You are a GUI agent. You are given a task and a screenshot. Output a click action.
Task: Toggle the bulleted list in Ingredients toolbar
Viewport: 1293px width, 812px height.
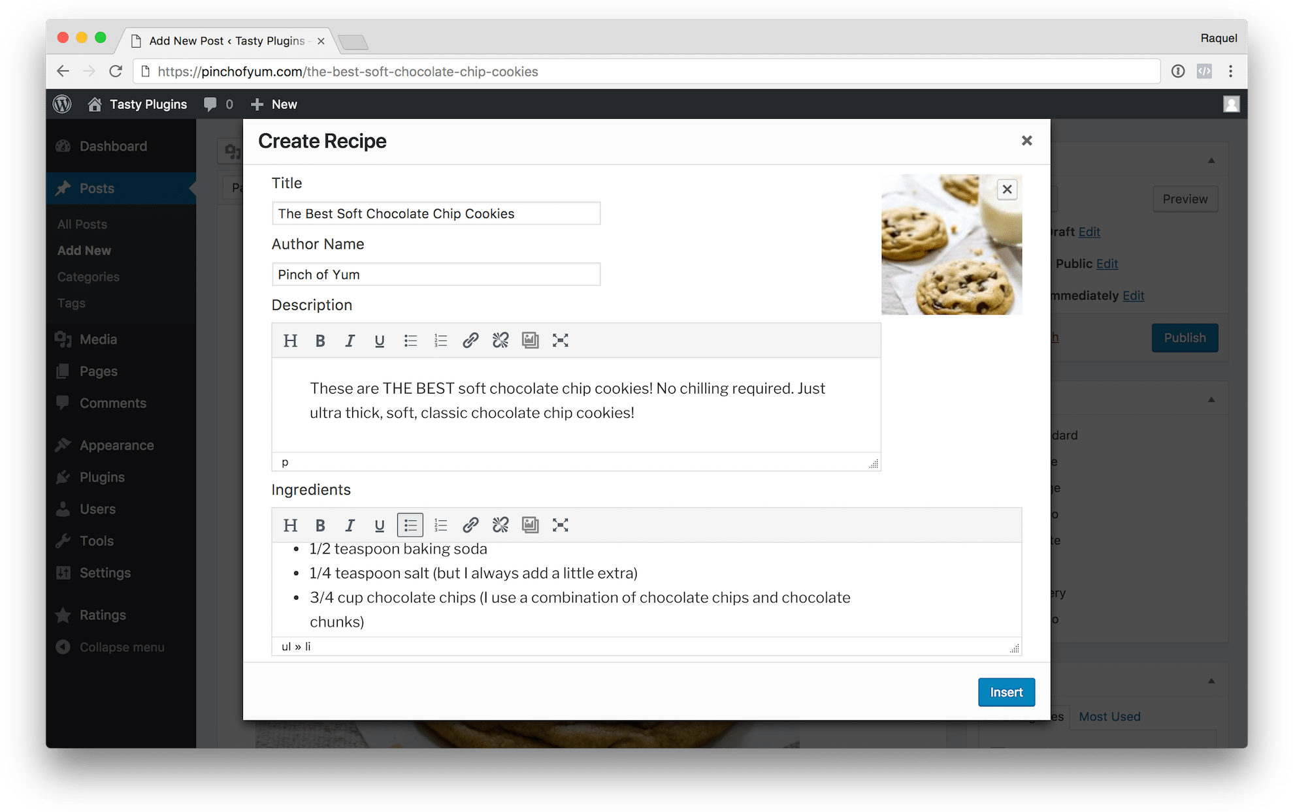[410, 525]
